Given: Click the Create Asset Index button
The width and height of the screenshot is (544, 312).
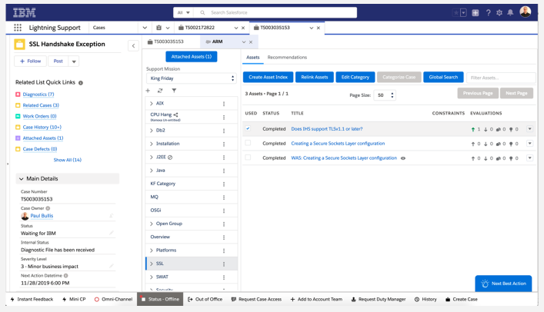Looking at the screenshot, I should coord(268,77).
